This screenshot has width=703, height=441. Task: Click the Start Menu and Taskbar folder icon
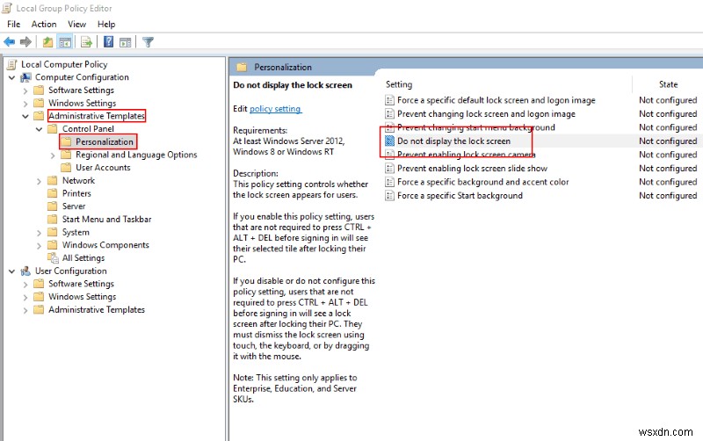click(x=53, y=220)
